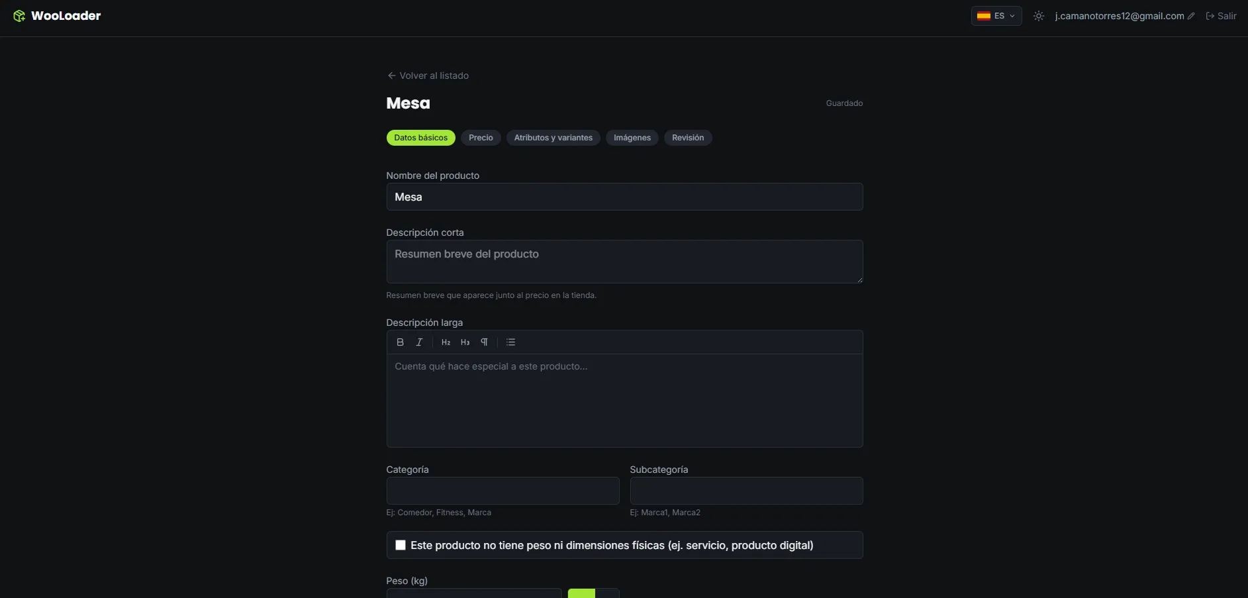Open the ES language dropdown
1248x598 pixels.
(996, 16)
